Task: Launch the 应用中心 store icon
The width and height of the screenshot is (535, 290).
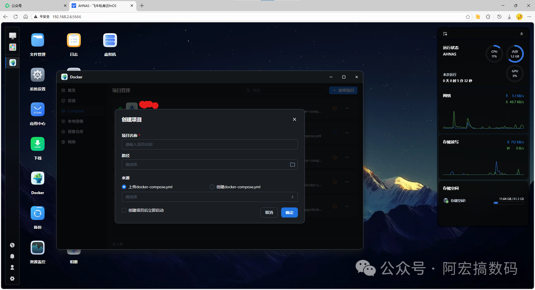Action: pos(38,109)
